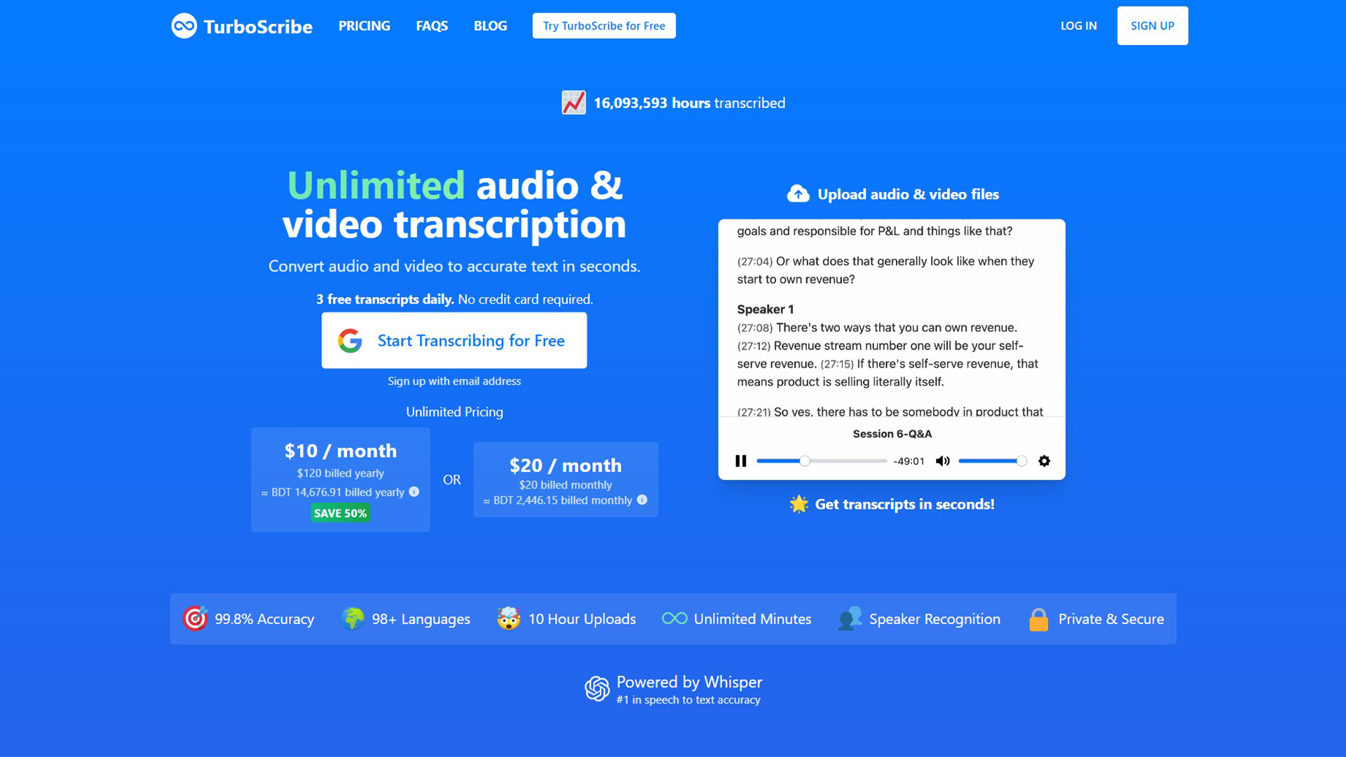Click Sign up with email address link
Screen dimensions: 1346x757
[x=454, y=381]
